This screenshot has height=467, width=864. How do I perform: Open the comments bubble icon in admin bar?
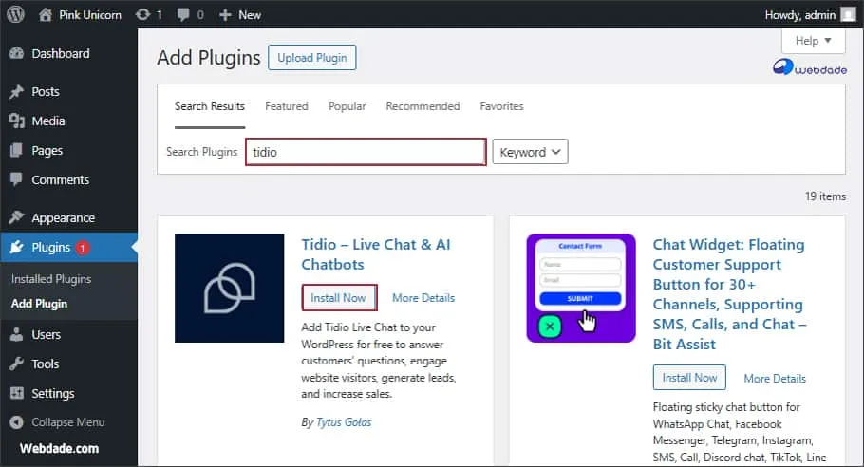pos(186,15)
